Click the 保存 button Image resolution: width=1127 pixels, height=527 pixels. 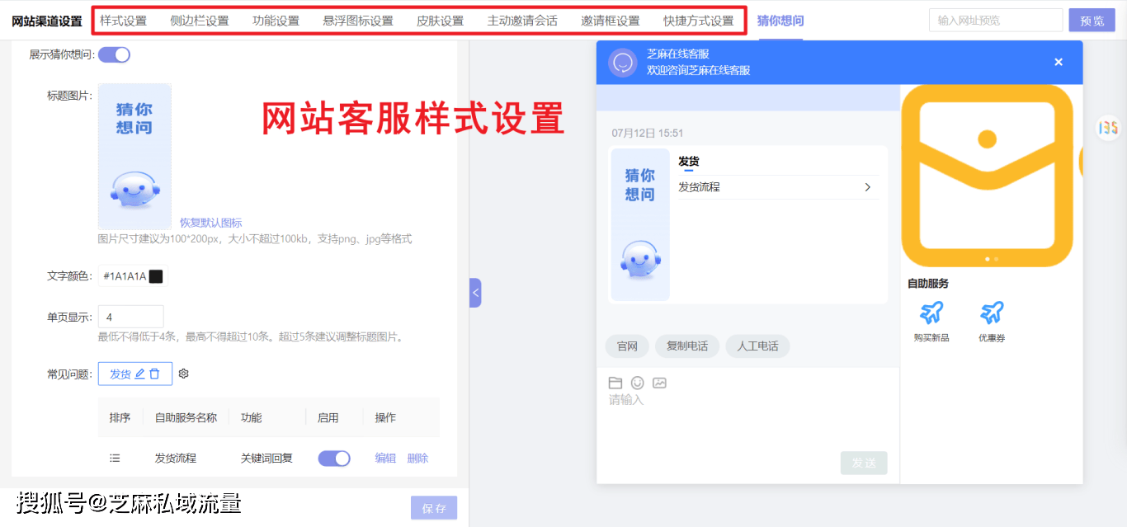pyautogui.click(x=434, y=508)
